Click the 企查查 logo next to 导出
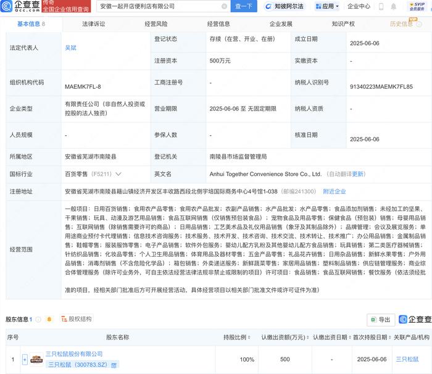This screenshot has height=374, width=432. tap(415, 319)
